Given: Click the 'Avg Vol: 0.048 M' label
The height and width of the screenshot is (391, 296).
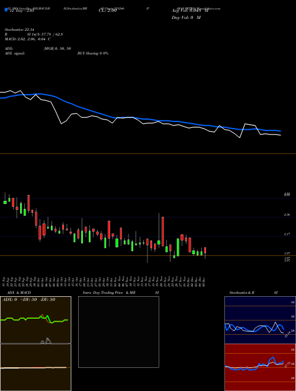Looking at the screenshot, I should tap(190, 11).
